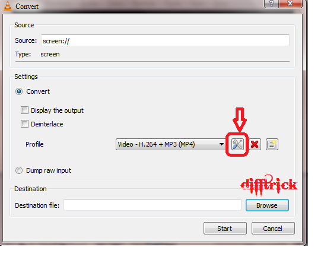Image resolution: width=324 pixels, height=260 pixels.
Task: Click the VLC cone icon in title bar
Action: pos(8,6)
